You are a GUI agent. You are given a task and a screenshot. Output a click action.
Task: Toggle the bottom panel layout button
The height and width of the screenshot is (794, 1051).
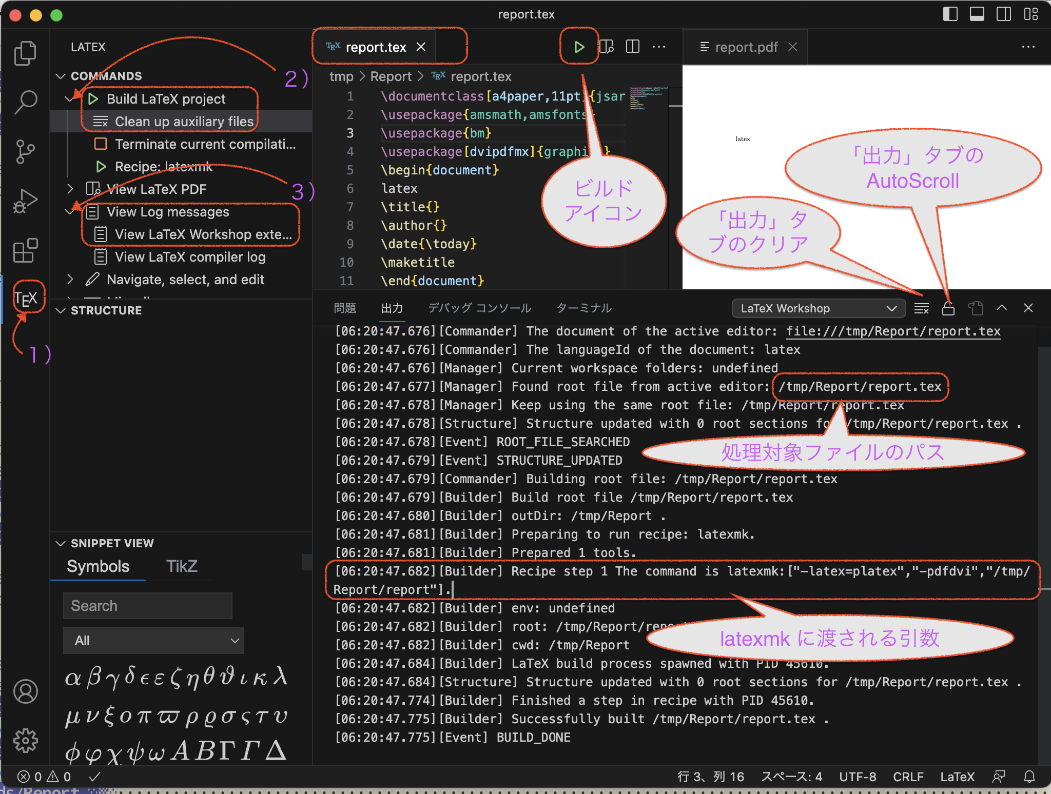click(x=977, y=14)
